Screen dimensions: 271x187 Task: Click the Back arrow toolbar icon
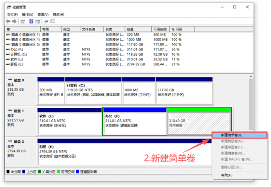pos(8,21)
